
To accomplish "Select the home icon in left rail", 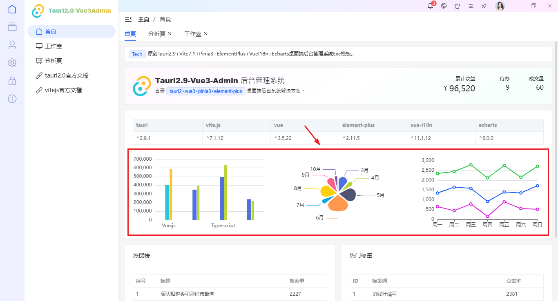I will coord(12,9).
